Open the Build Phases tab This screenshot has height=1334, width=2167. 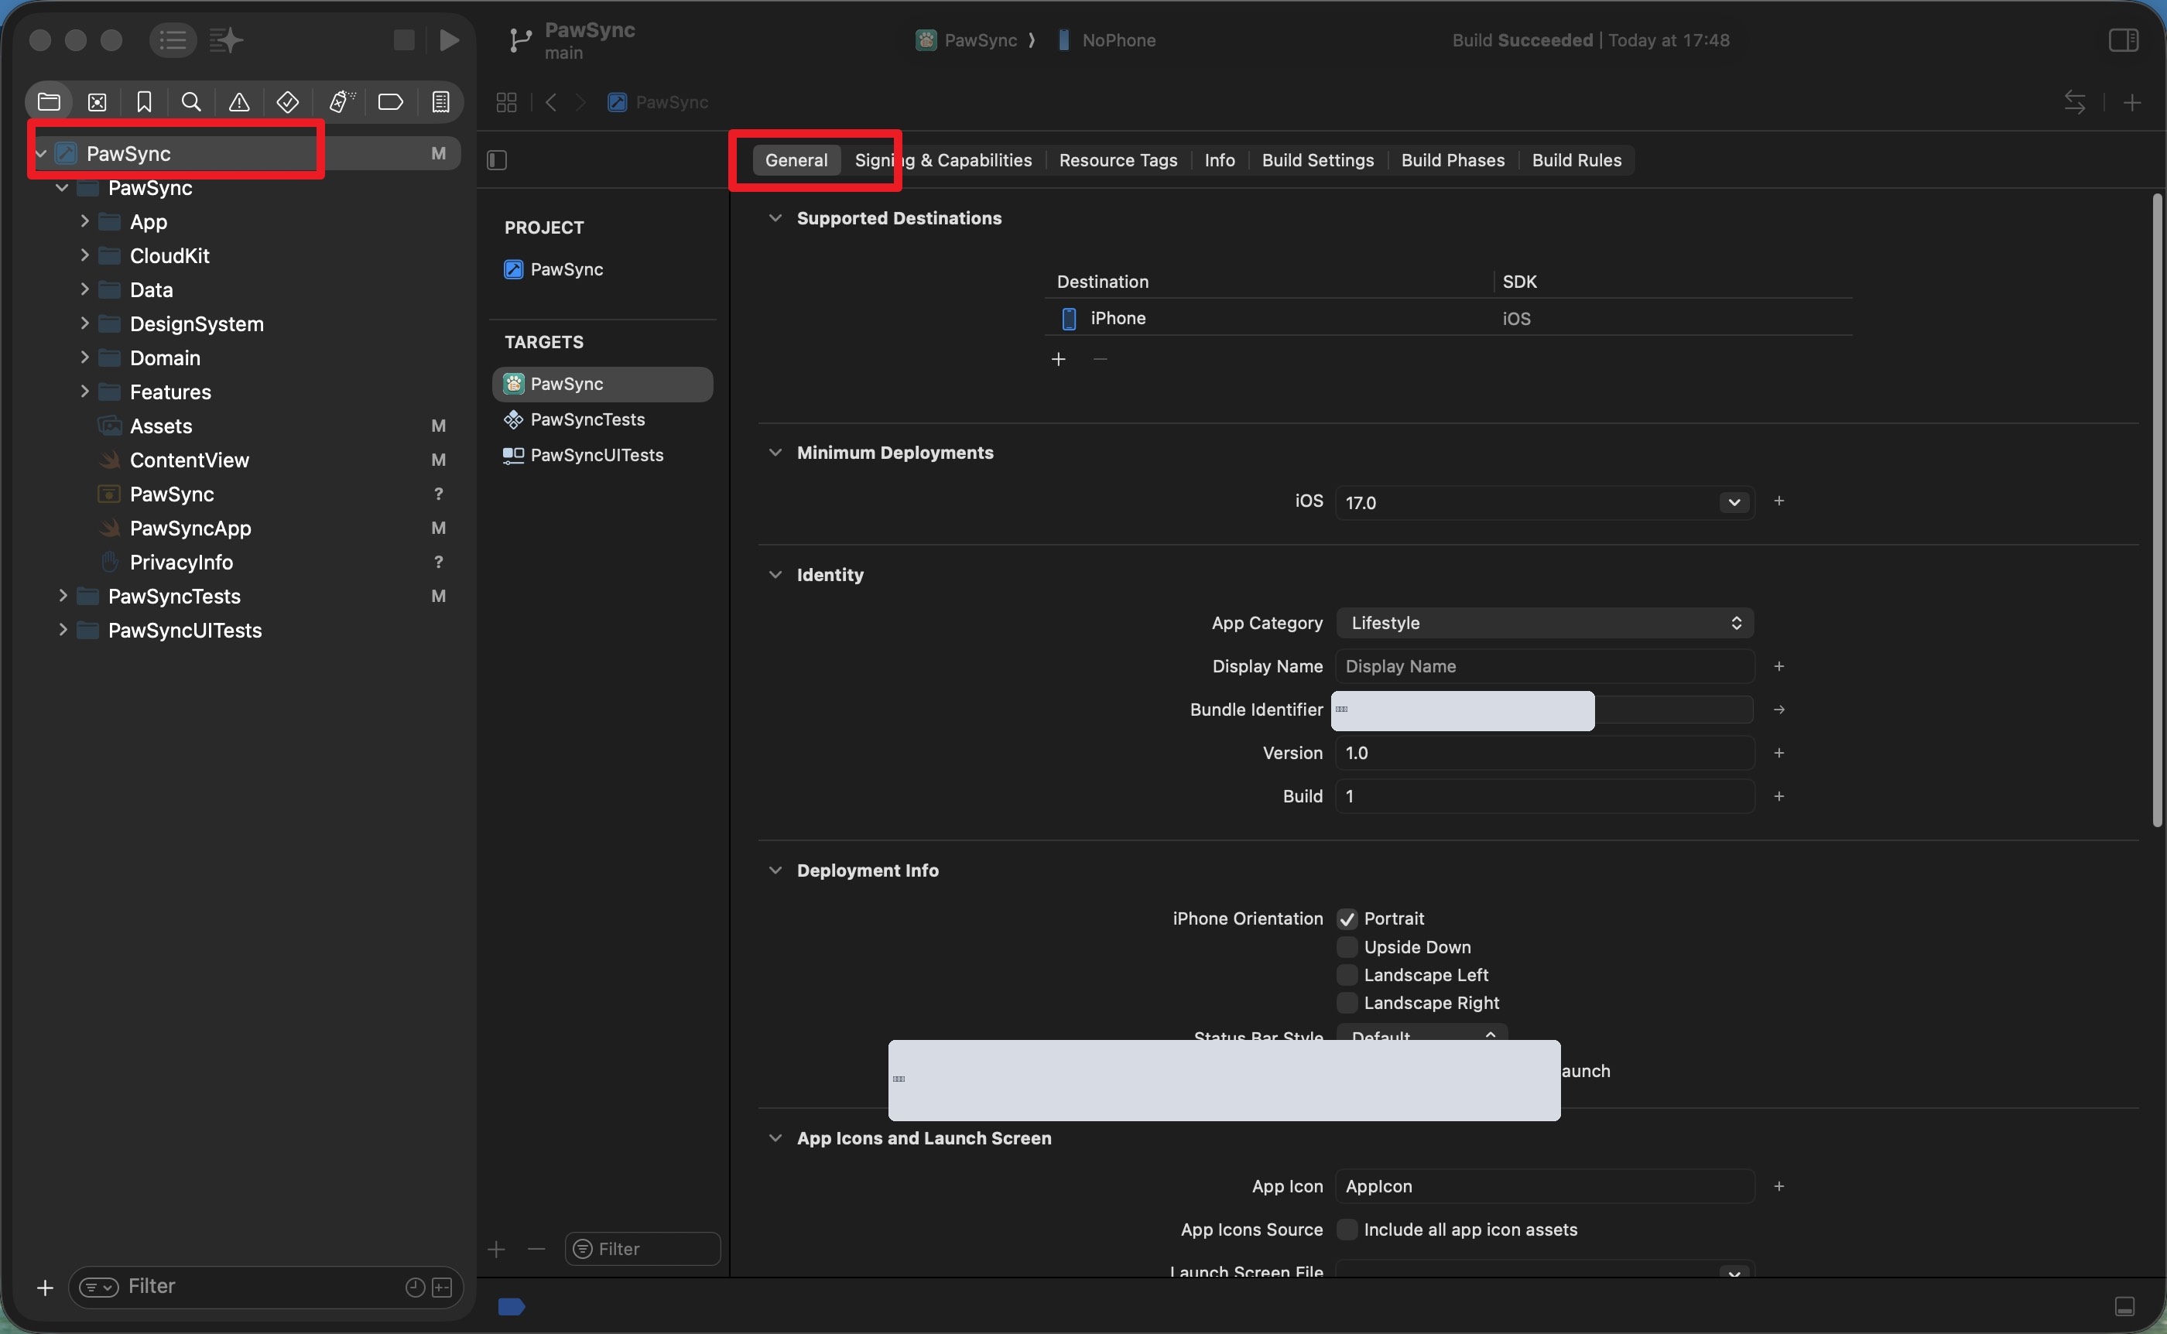(x=1453, y=159)
